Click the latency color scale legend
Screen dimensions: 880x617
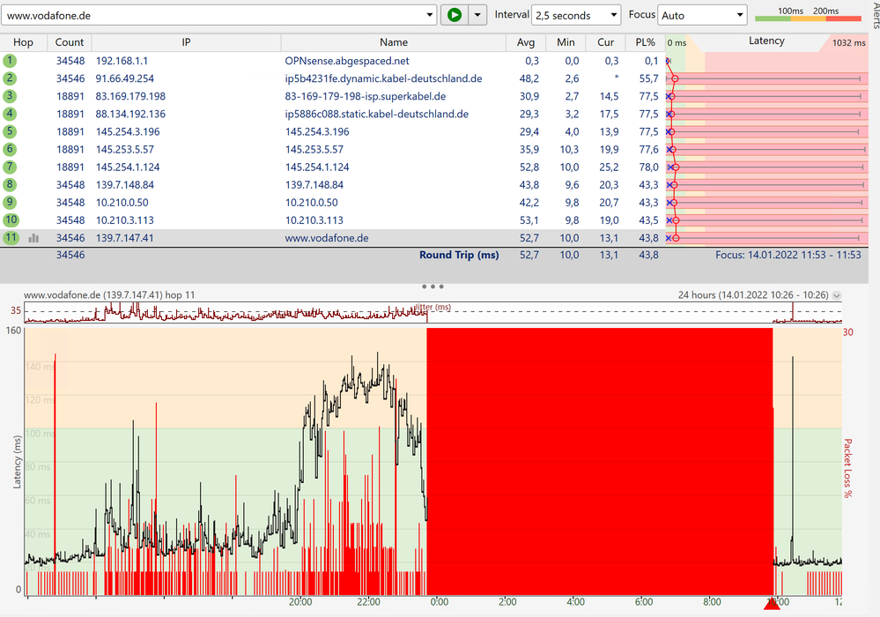click(x=808, y=15)
